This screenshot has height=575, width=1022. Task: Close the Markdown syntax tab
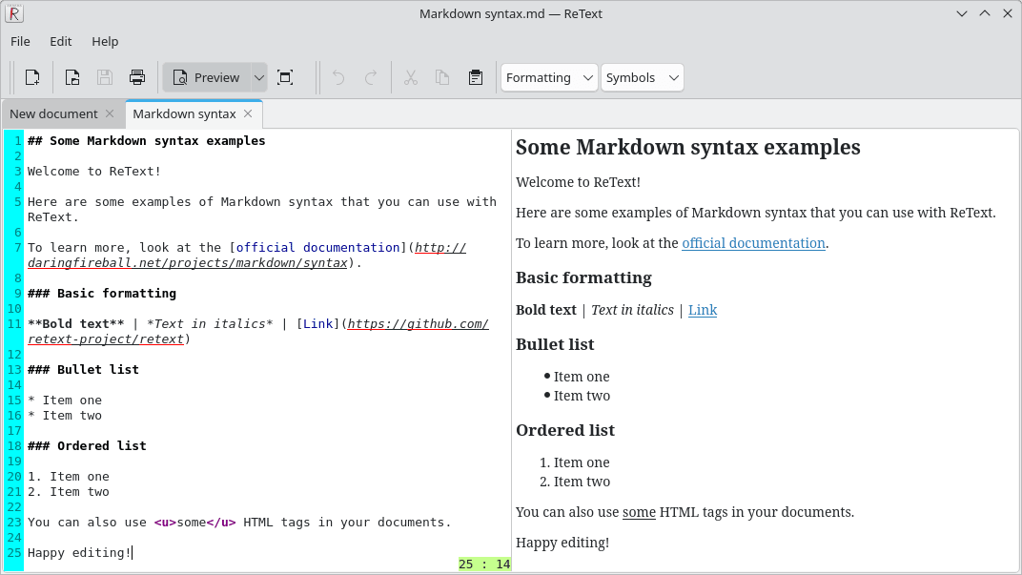click(247, 113)
